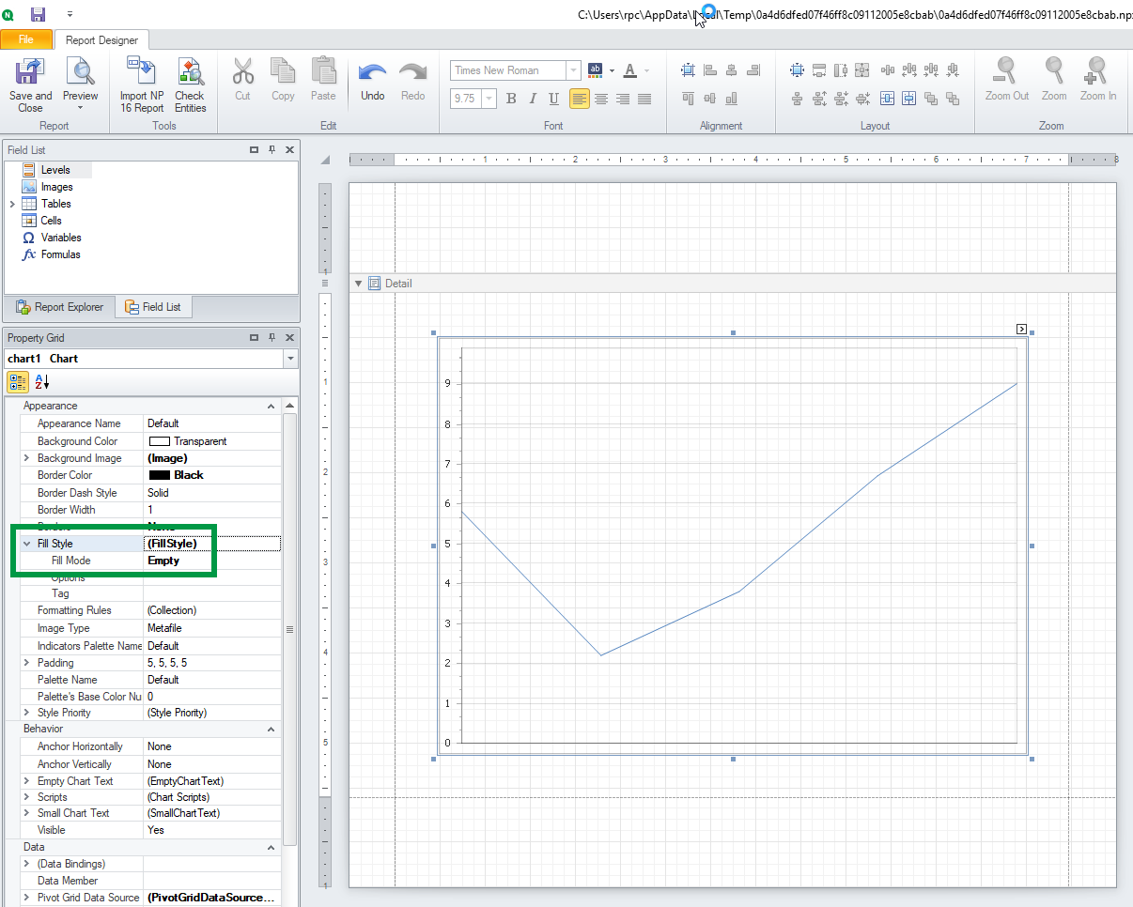Open the chart smart tag arrow
This screenshot has width=1133, height=907.
1021,329
